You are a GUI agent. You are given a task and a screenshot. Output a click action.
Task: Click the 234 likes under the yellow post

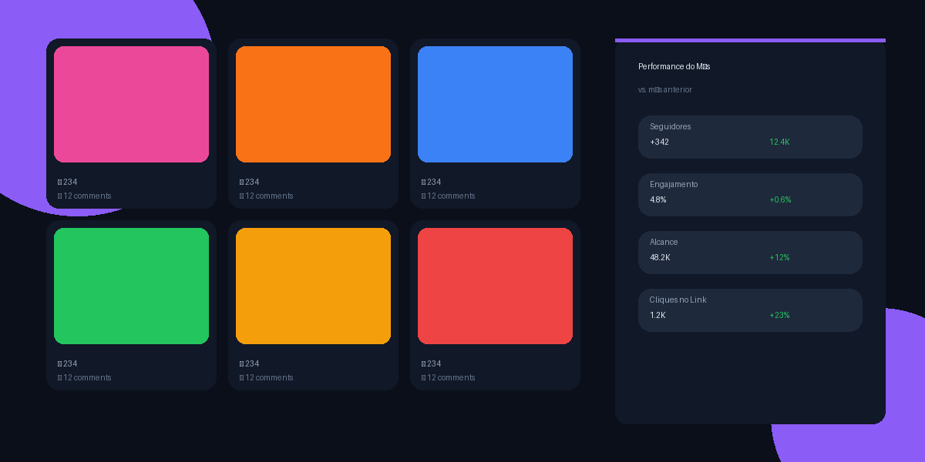250,363
